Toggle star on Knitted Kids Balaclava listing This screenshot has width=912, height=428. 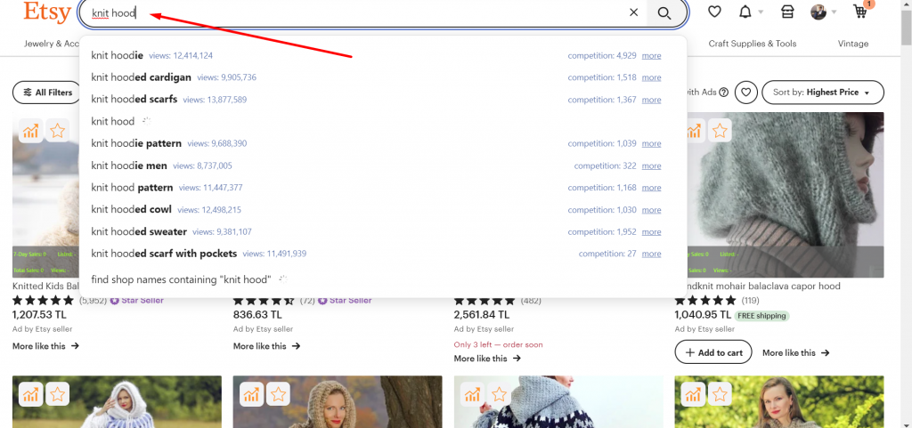(58, 131)
